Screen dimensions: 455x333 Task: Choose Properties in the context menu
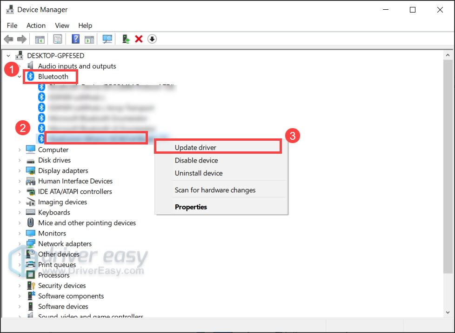pyautogui.click(x=191, y=207)
